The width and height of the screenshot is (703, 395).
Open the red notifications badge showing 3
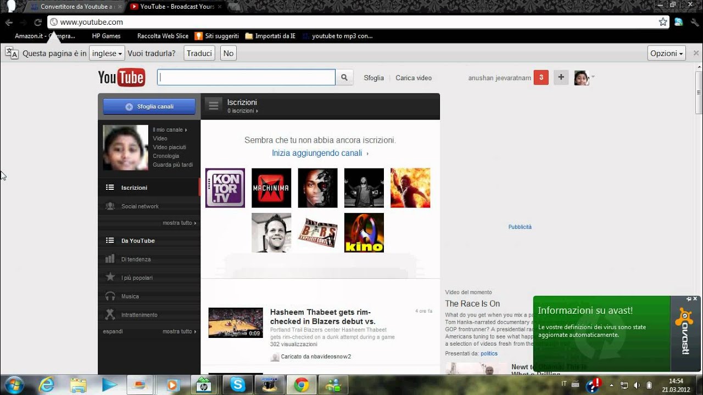point(541,77)
